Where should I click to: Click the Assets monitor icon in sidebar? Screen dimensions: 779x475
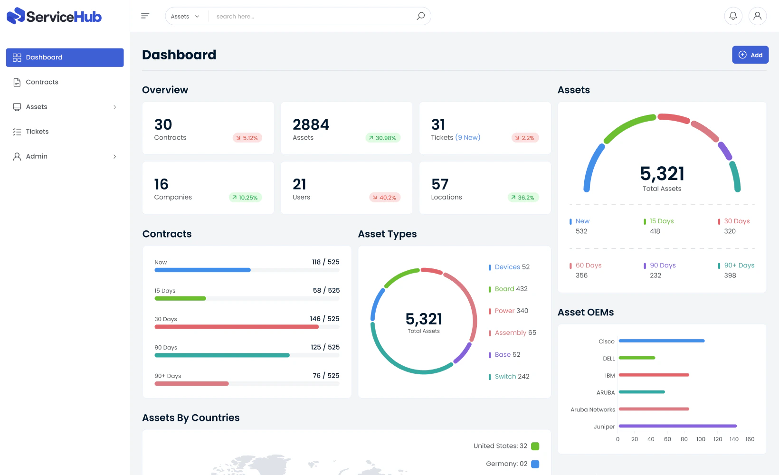pos(17,107)
